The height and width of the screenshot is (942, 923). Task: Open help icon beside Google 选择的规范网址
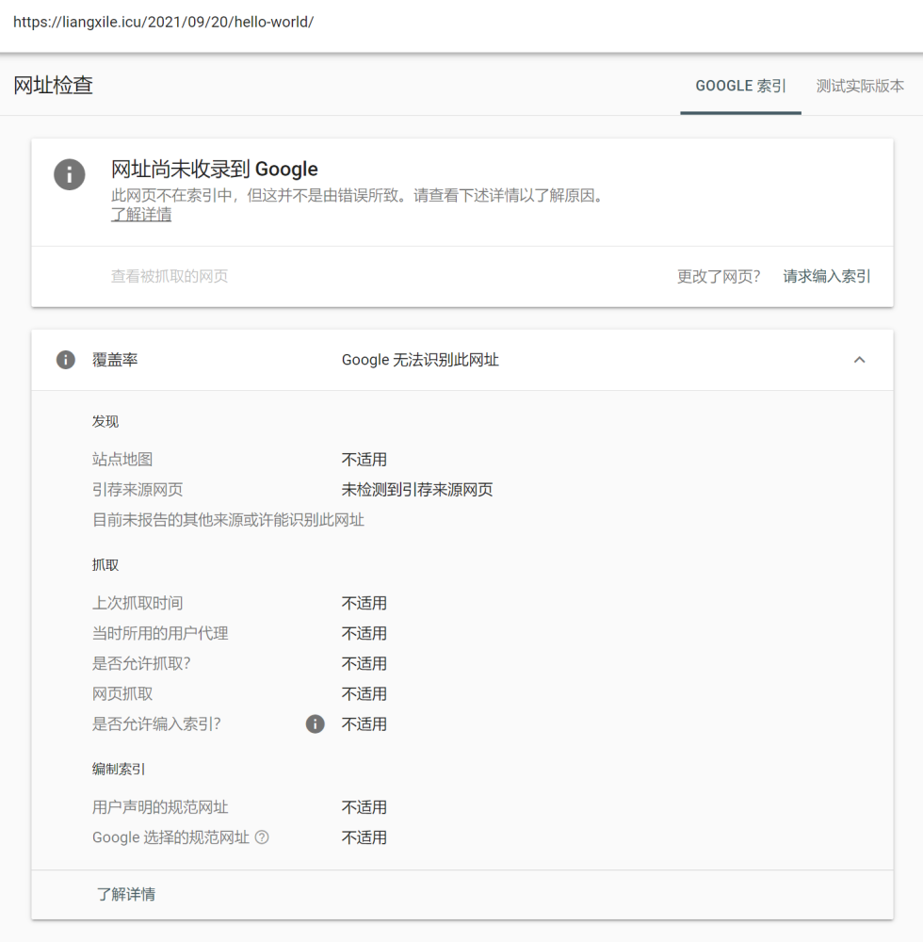(262, 836)
